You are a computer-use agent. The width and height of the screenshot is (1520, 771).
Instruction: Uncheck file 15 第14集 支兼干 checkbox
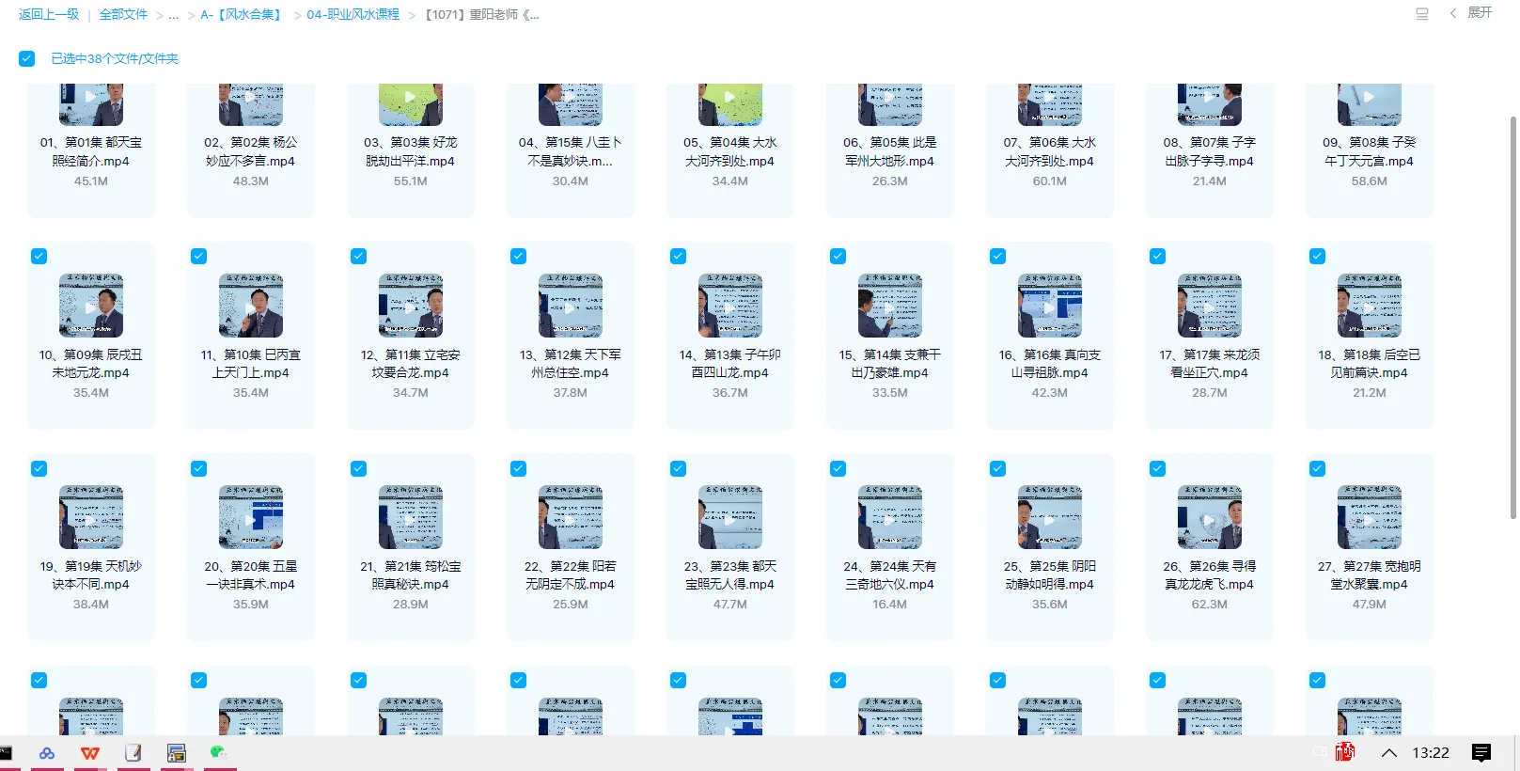coord(838,257)
